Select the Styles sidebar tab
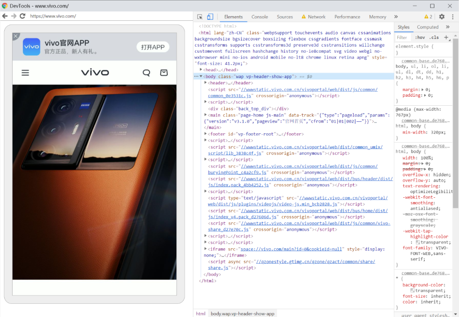 click(x=403, y=27)
